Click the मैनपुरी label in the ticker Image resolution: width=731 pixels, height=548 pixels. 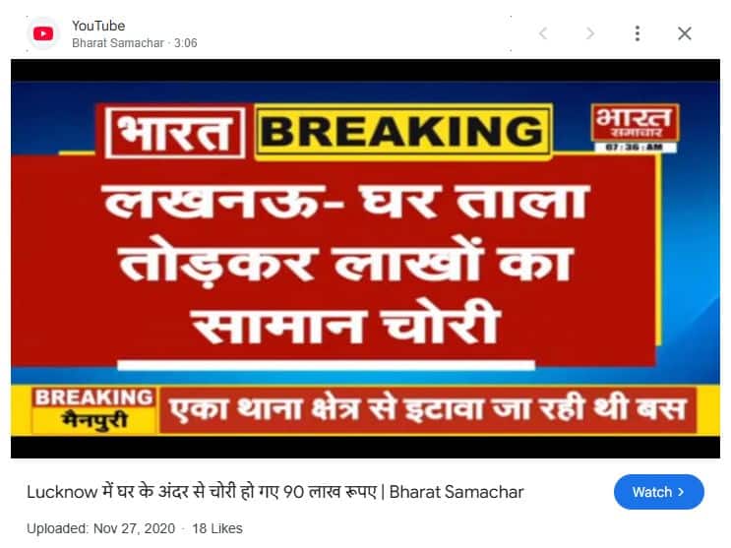tap(94, 420)
